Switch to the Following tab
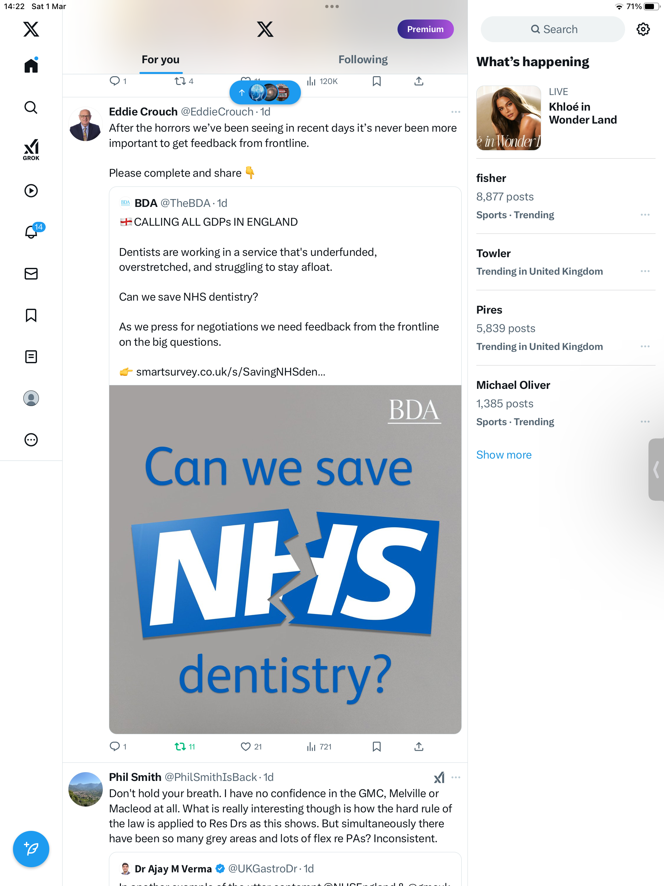 tap(363, 60)
